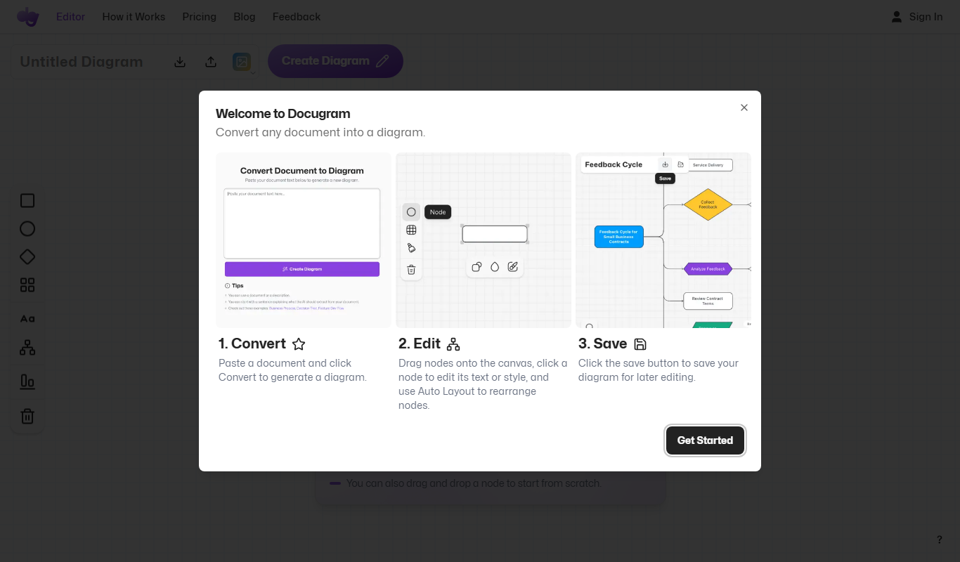Click the download icon next to title
The width and height of the screenshot is (960, 562).
point(180,62)
